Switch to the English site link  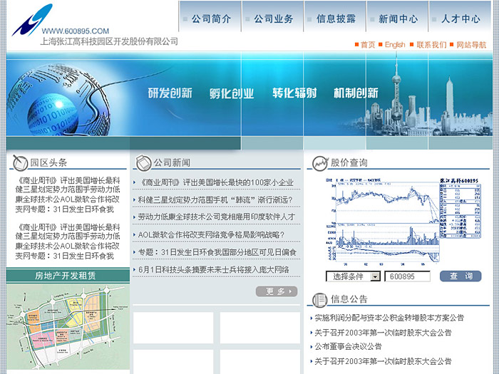coord(394,45)
